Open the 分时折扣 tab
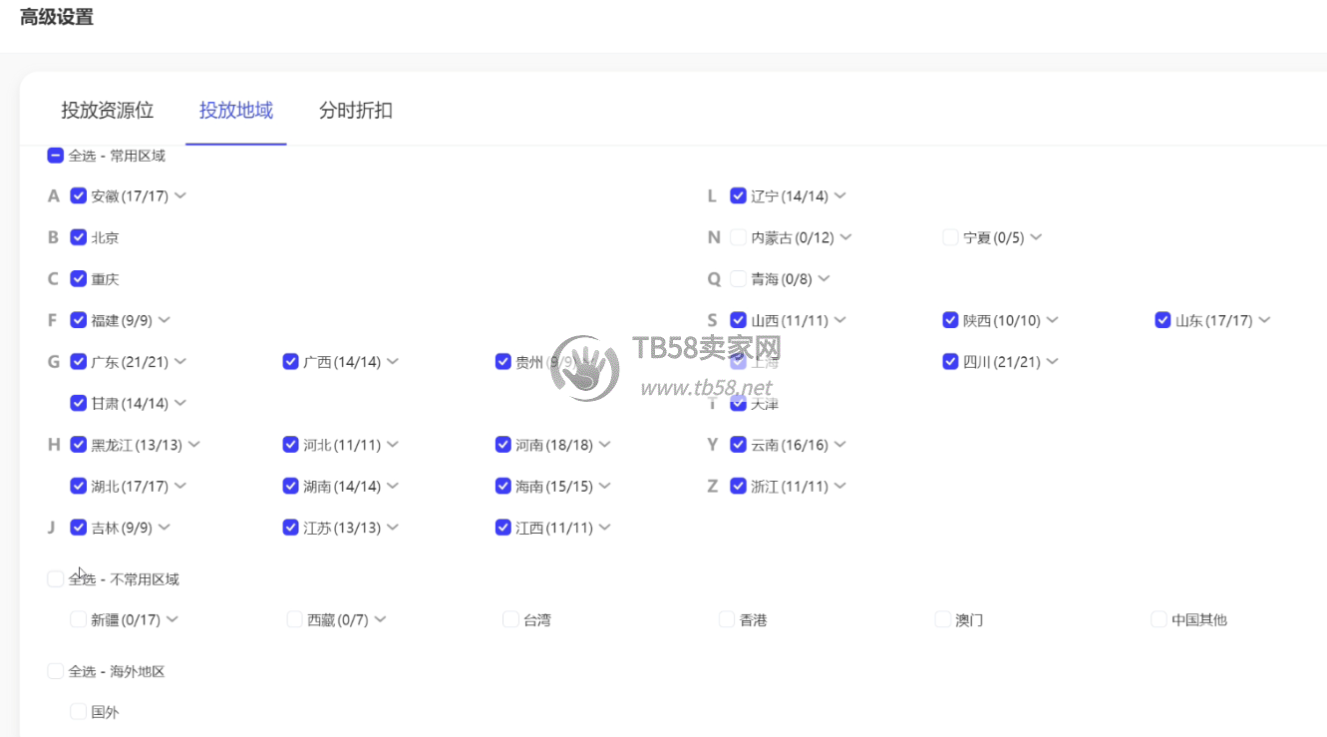This screenshot has height=737, width=1327. tap(355, 111)
